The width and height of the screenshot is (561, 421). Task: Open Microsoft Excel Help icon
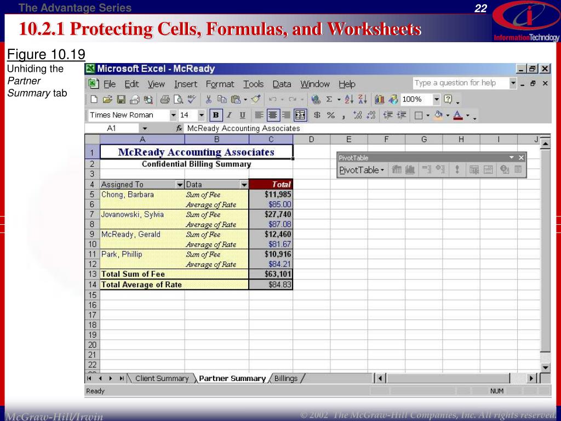(x=448, y=100)
